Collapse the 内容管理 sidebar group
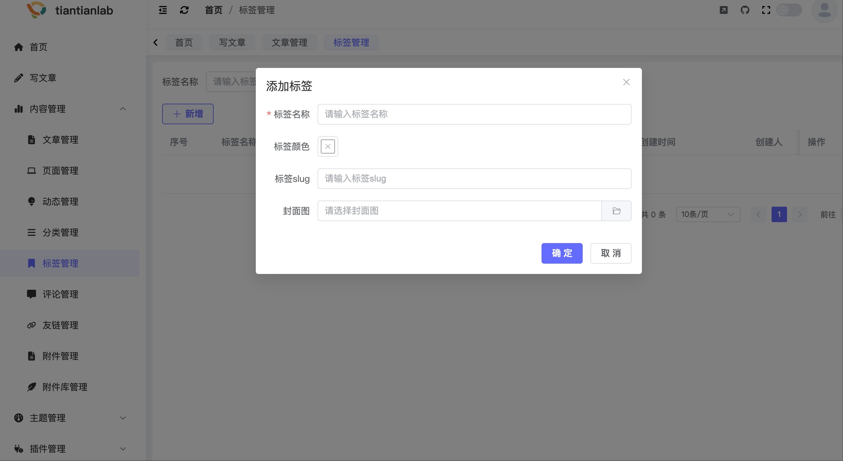 tap(70, 109)
